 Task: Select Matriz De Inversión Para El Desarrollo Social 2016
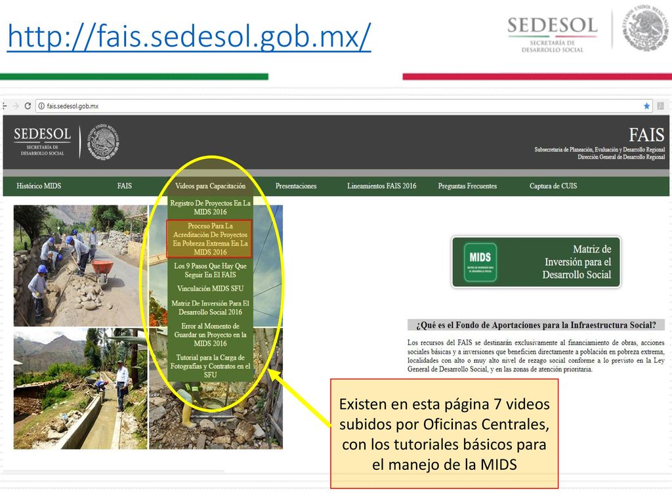click(x=210, y=308)
